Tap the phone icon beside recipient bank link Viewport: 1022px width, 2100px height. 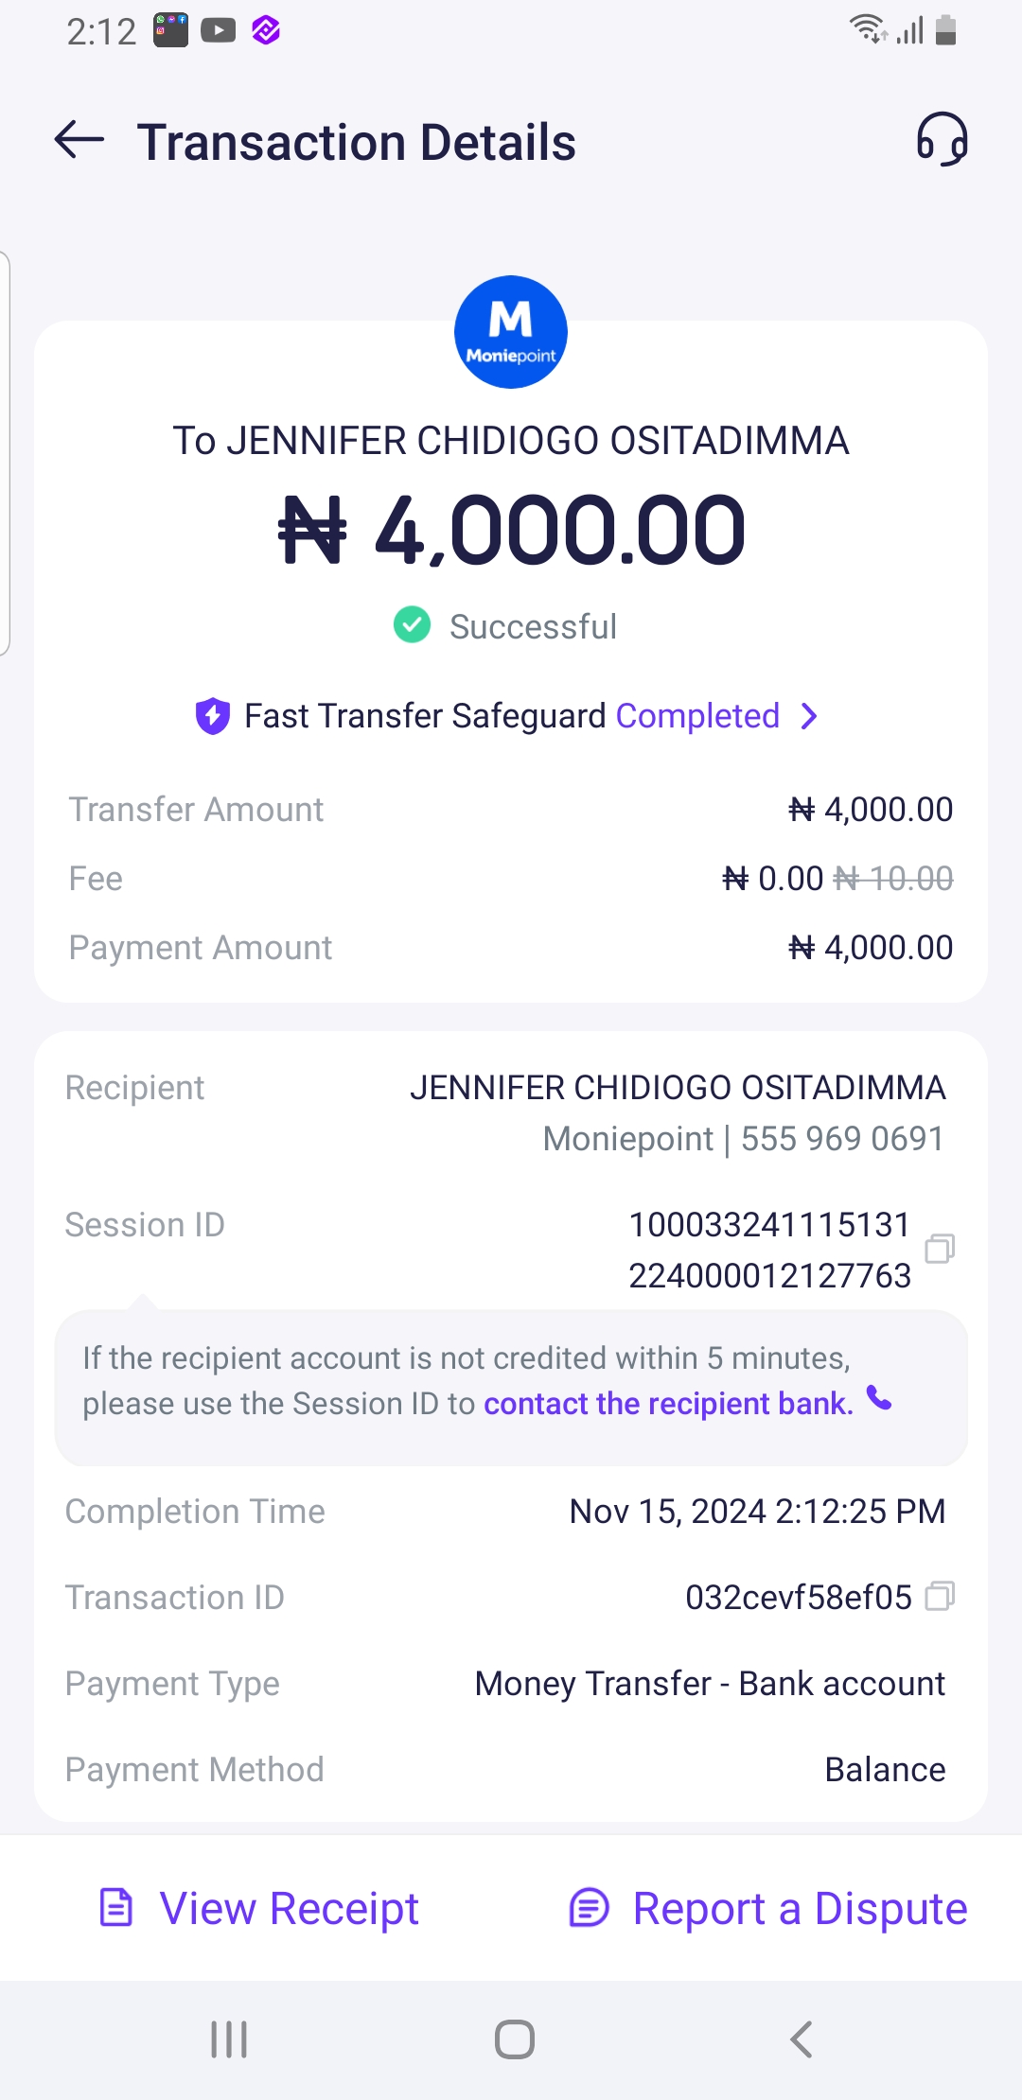pyautogui.click(x=880, y=1399)
